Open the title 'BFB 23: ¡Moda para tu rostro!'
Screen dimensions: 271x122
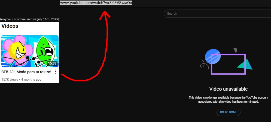26,72
